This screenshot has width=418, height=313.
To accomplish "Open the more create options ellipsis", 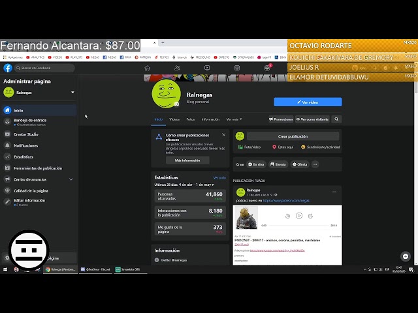I will (315, 164).
